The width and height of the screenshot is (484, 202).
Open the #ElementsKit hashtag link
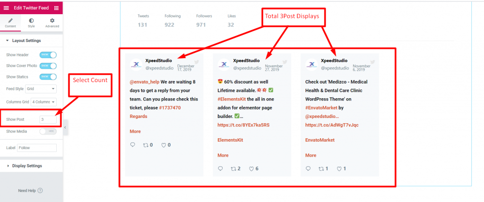click(233, 99)
